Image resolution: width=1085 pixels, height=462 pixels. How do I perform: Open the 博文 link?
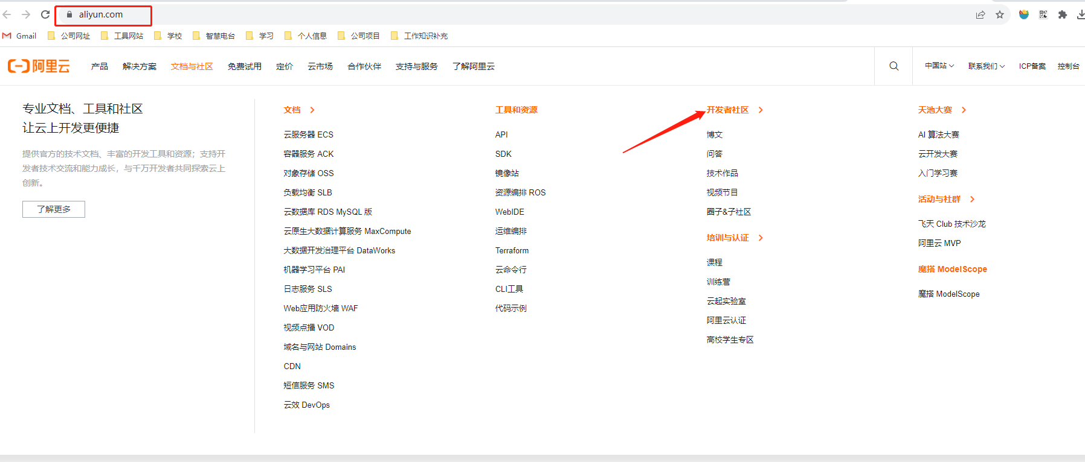point(715,134)
